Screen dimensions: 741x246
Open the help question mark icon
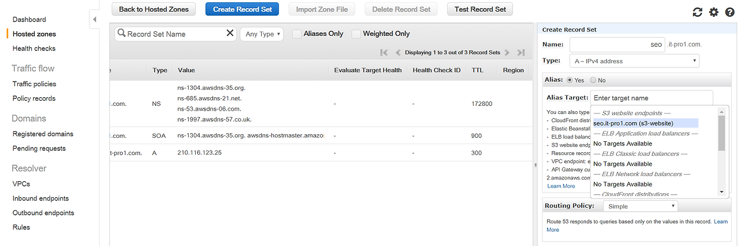pyautogui.click(x=729, y=12)
